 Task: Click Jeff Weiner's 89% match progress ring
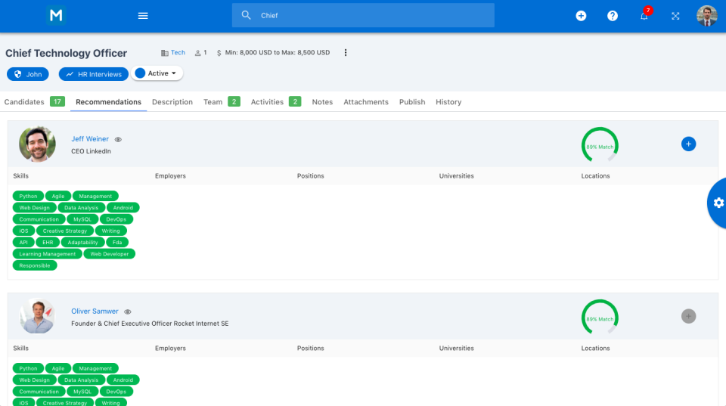coord(600,145)
